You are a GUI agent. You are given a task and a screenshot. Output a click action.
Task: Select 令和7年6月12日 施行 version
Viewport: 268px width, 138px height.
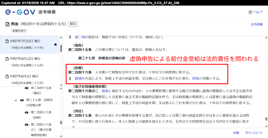[x=30, y=62]
